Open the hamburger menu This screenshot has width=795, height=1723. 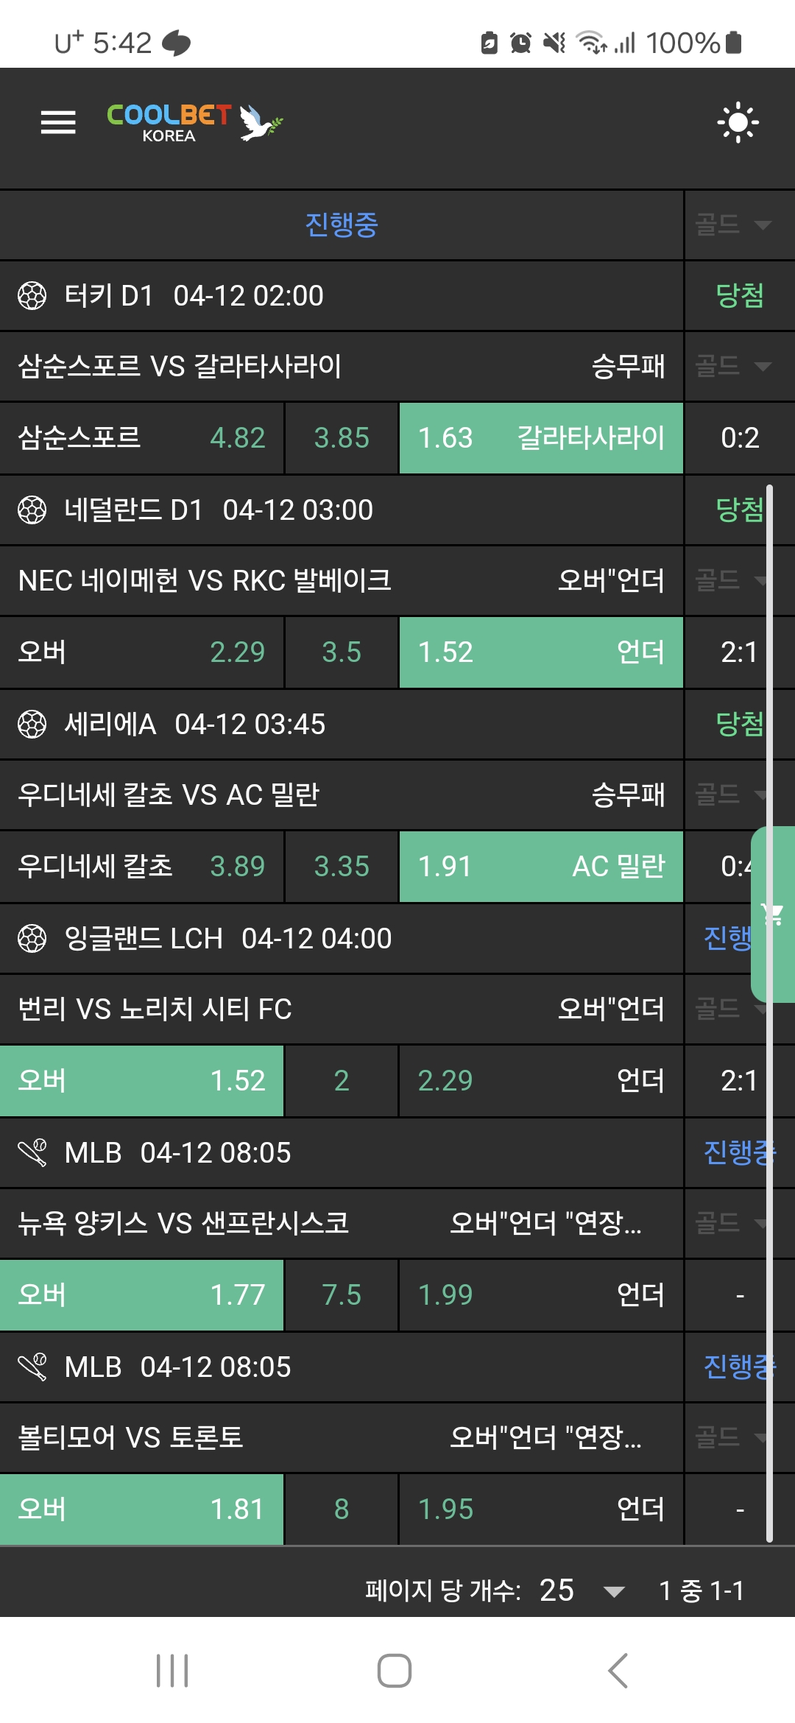[58, 122]
